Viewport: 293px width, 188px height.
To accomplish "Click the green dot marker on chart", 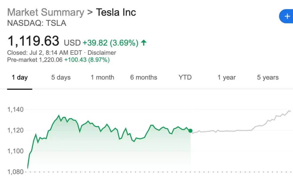I will [190, 131].
